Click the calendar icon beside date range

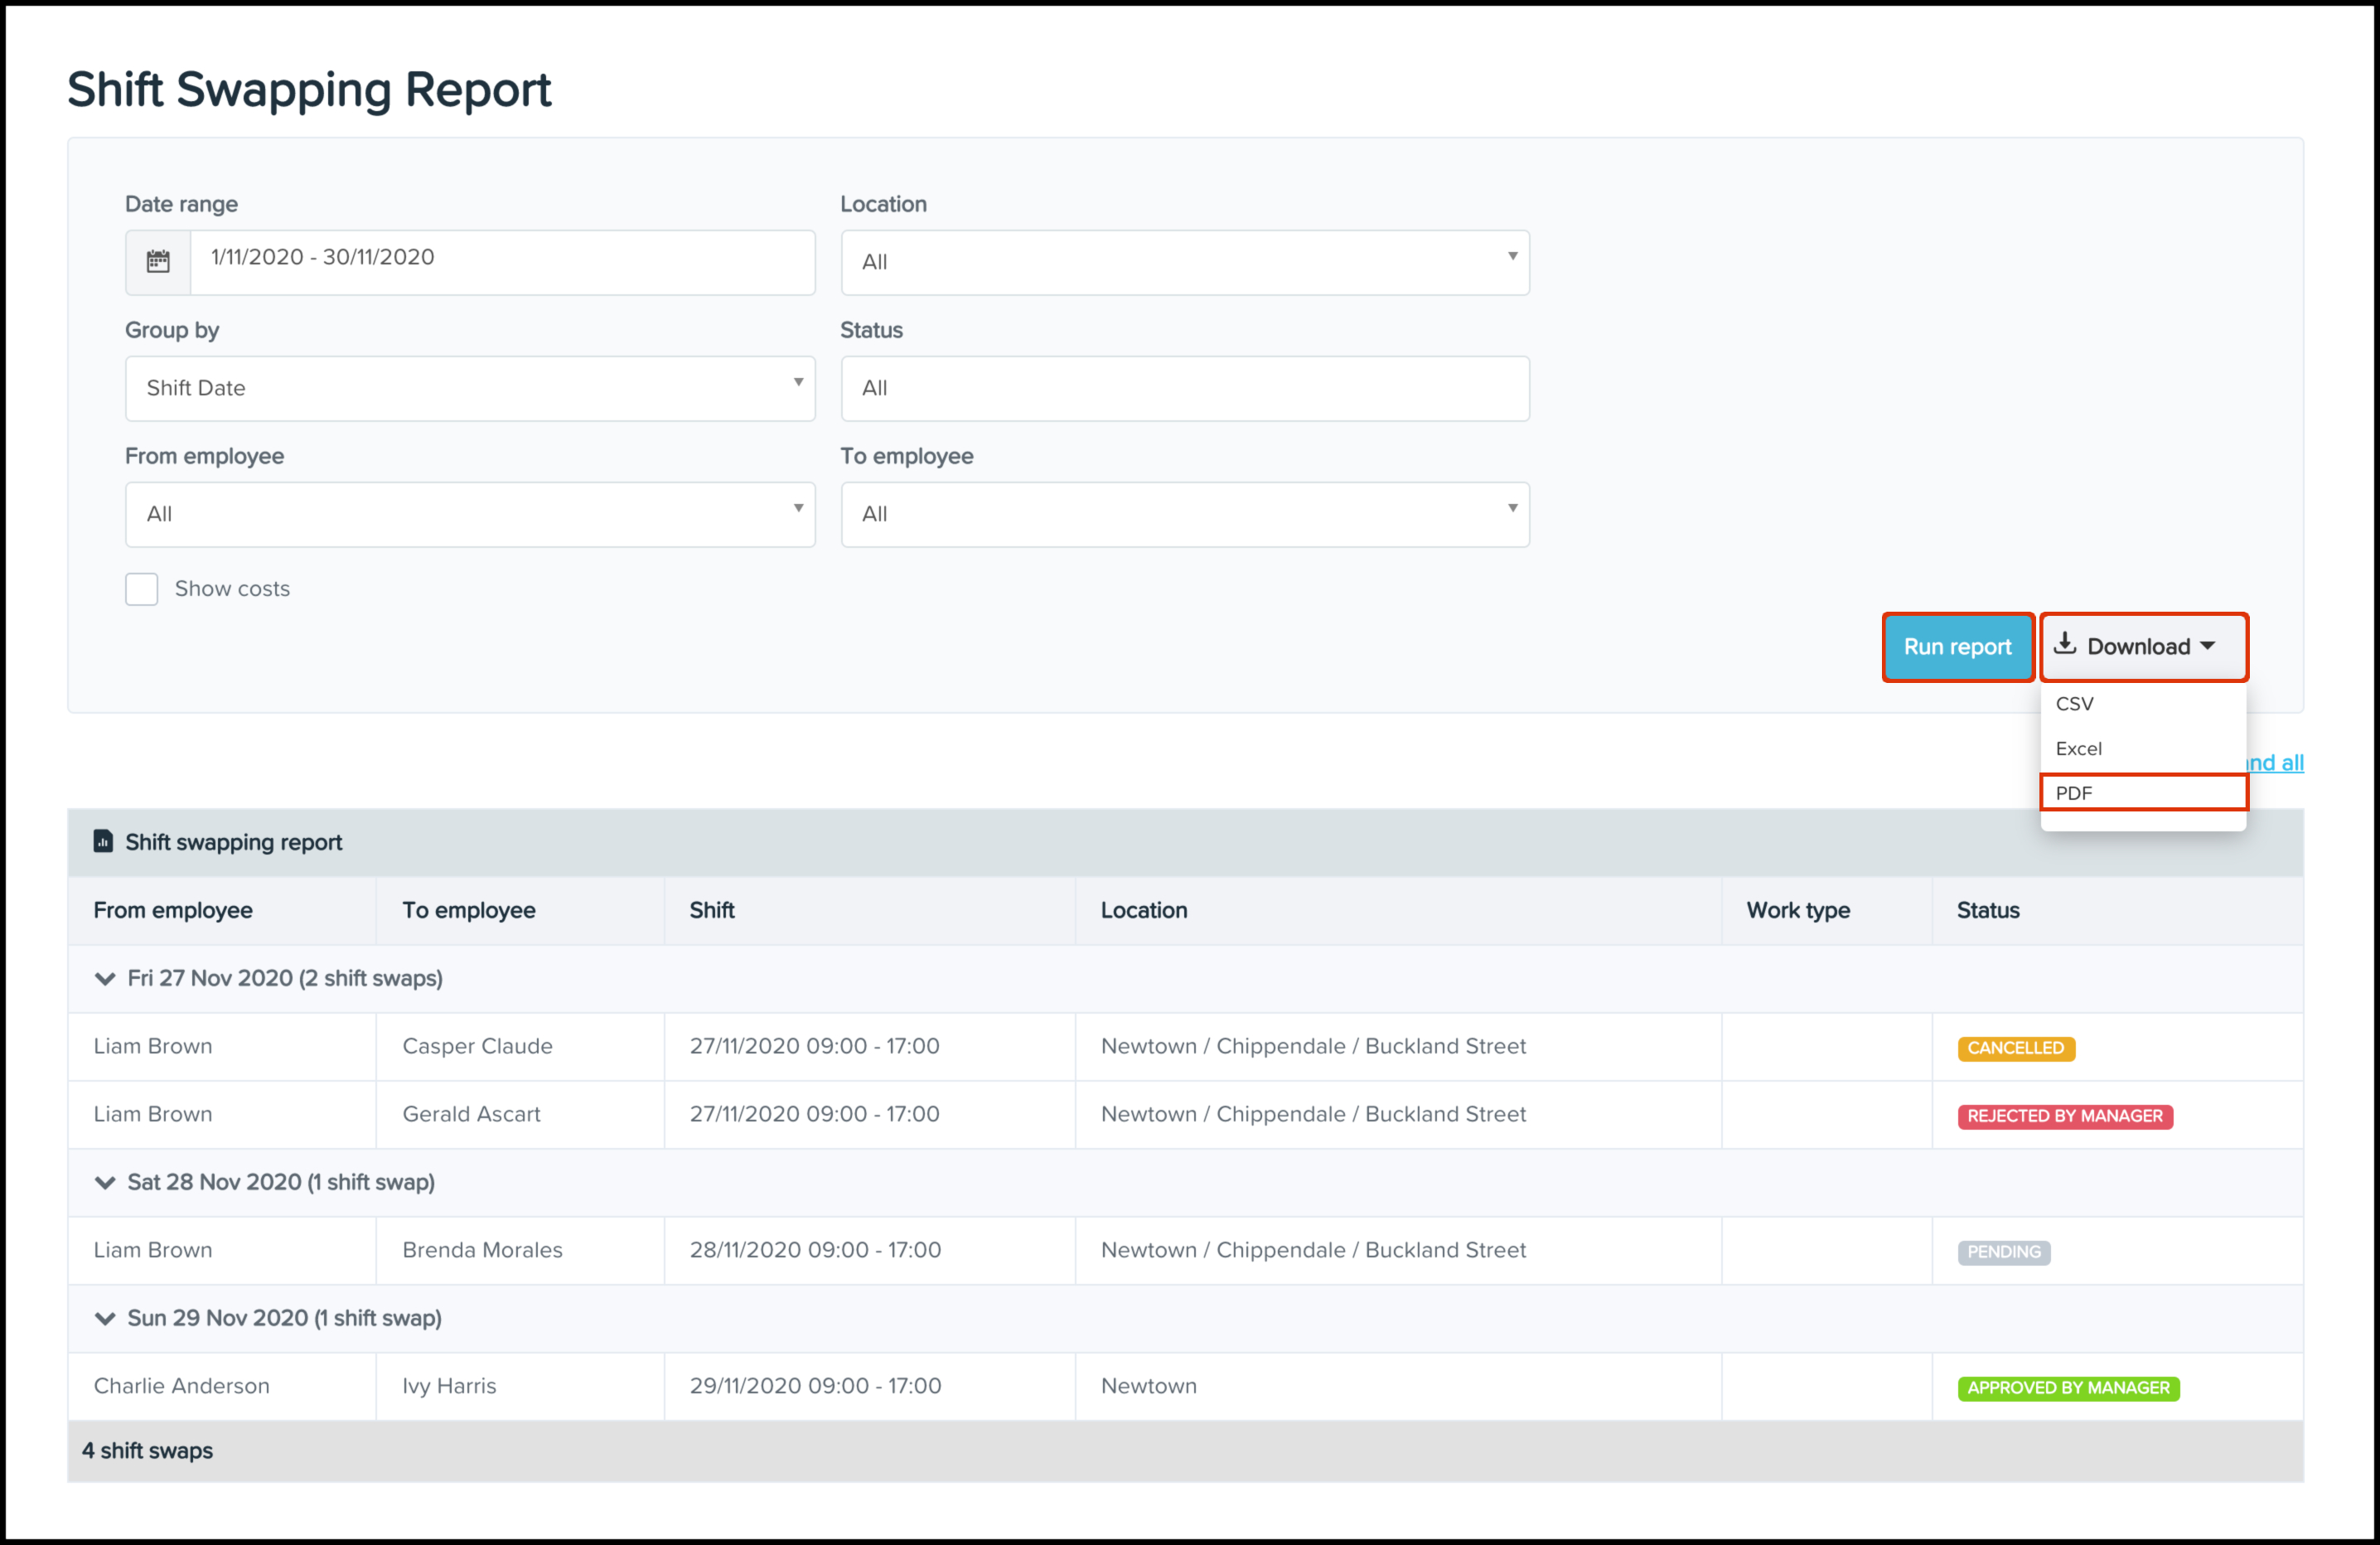coord(158,262)
